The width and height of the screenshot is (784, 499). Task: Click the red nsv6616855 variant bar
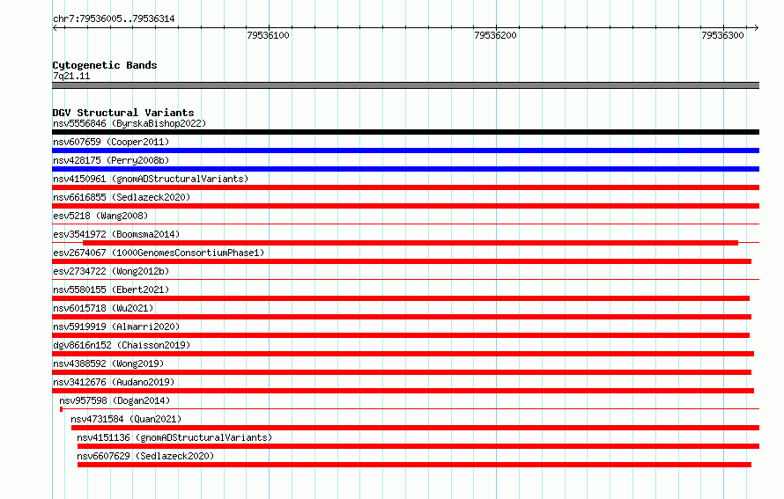(x=405, y=206)
